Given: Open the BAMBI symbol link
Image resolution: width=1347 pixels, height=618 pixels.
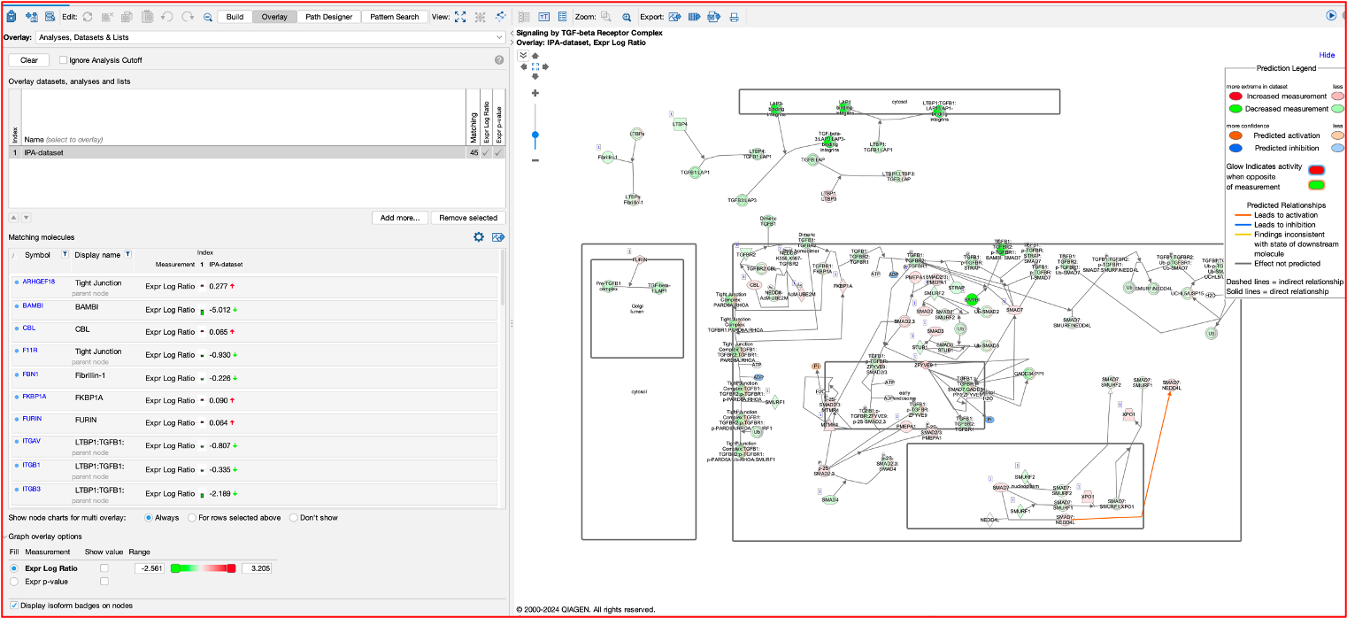Looking at the screenshot, I should (x=33, y=305).
